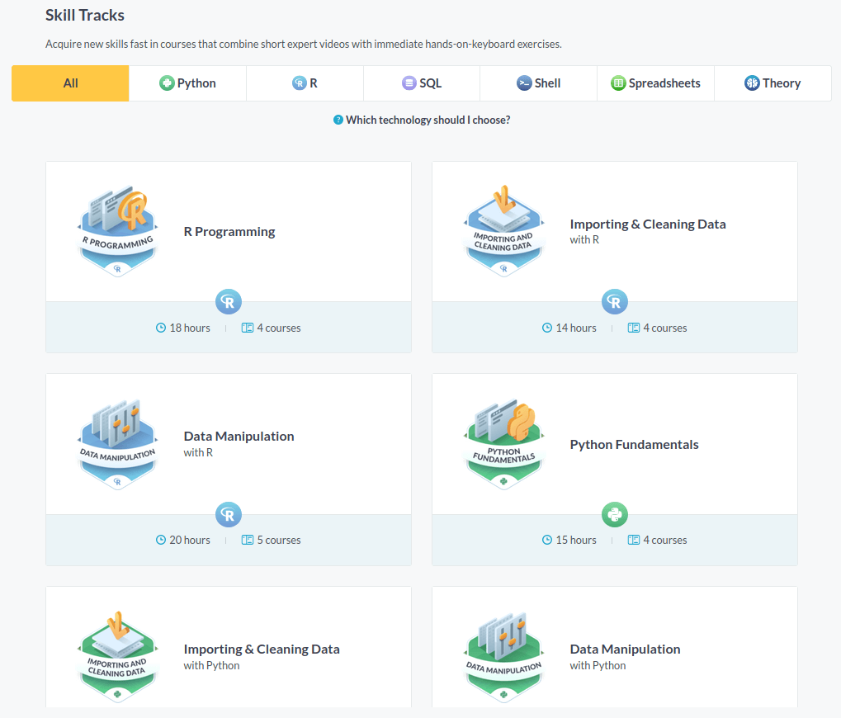Click 'with Python' under Data Manipulation
The width and height of the screenshot is (841, 718).
coord(598,665)
